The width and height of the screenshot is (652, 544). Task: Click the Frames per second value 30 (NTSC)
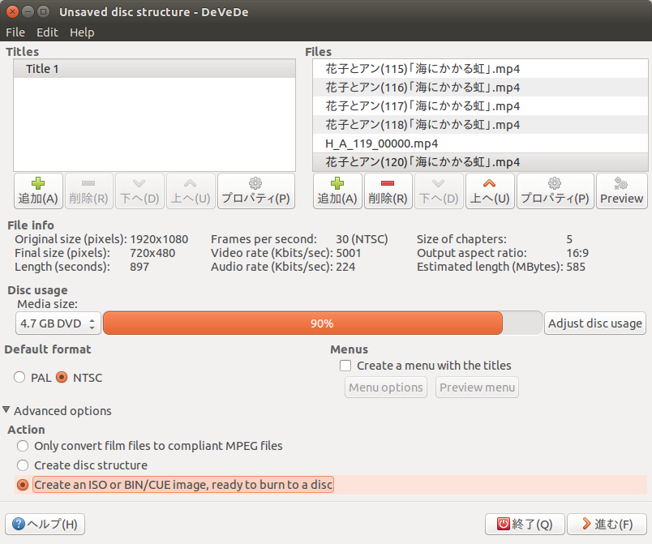[362, 239]
